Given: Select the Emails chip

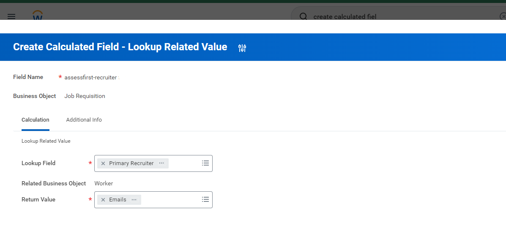Looking at the screenshot, I should 118,200.
